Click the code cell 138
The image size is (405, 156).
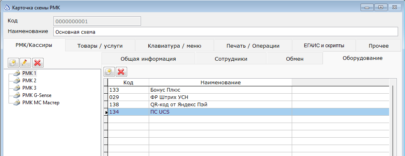click(128, 105)
